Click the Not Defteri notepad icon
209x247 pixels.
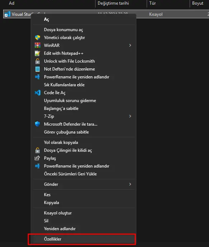pos(38,69)
